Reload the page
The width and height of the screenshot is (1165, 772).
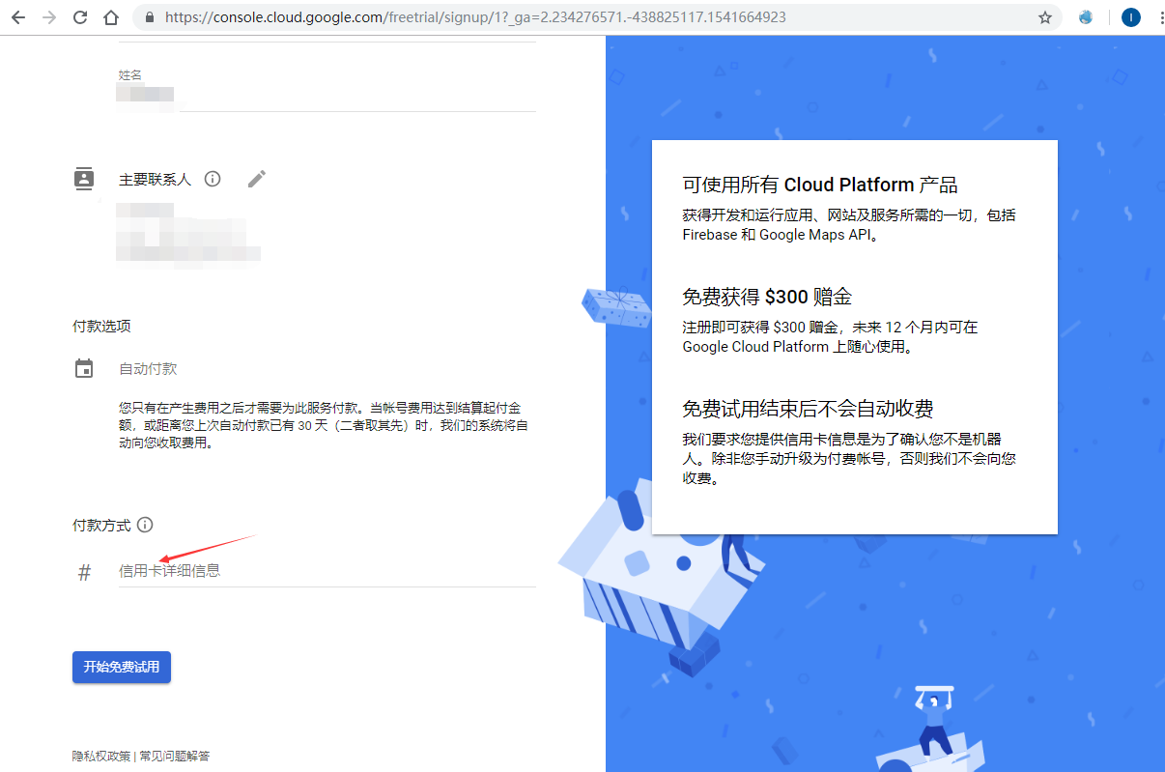80,17
